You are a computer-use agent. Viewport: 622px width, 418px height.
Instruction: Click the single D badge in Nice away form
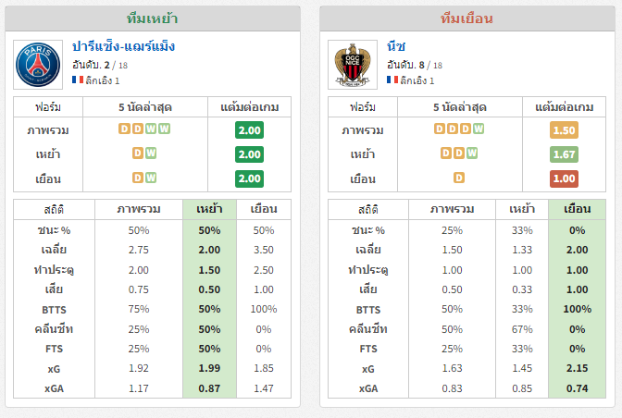coord(459,178)
